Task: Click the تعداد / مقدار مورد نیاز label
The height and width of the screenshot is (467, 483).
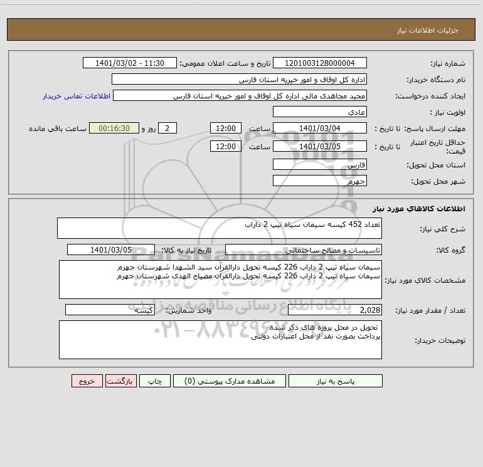Action: (x=430, y=310)
